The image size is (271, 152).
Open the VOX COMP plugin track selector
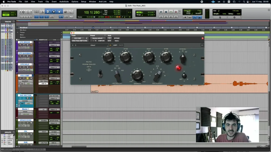pos(78,38)
